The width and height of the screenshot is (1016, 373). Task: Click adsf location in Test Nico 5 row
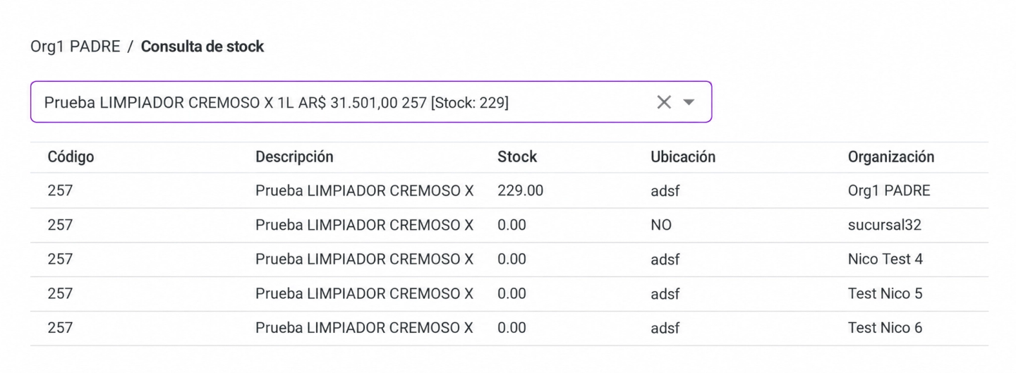pos(665,293)
